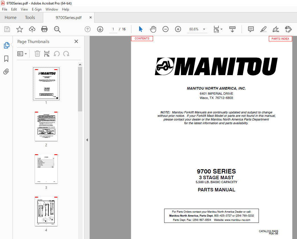The image size is (297, 239).
Task: Select page 3 thumbnail
Action: [x=46, y=169]
